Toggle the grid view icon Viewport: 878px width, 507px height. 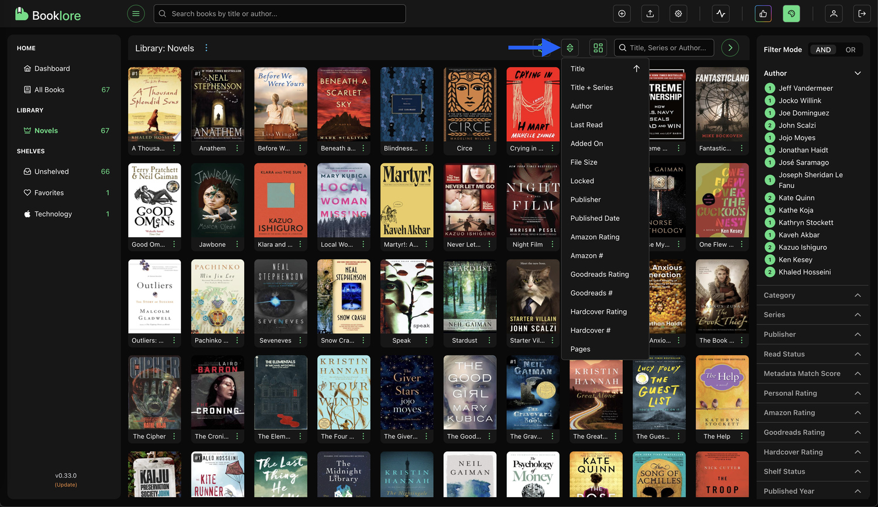click(x=598, y=48)
